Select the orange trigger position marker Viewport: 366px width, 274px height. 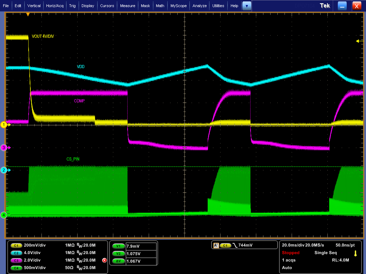point(28,14)
